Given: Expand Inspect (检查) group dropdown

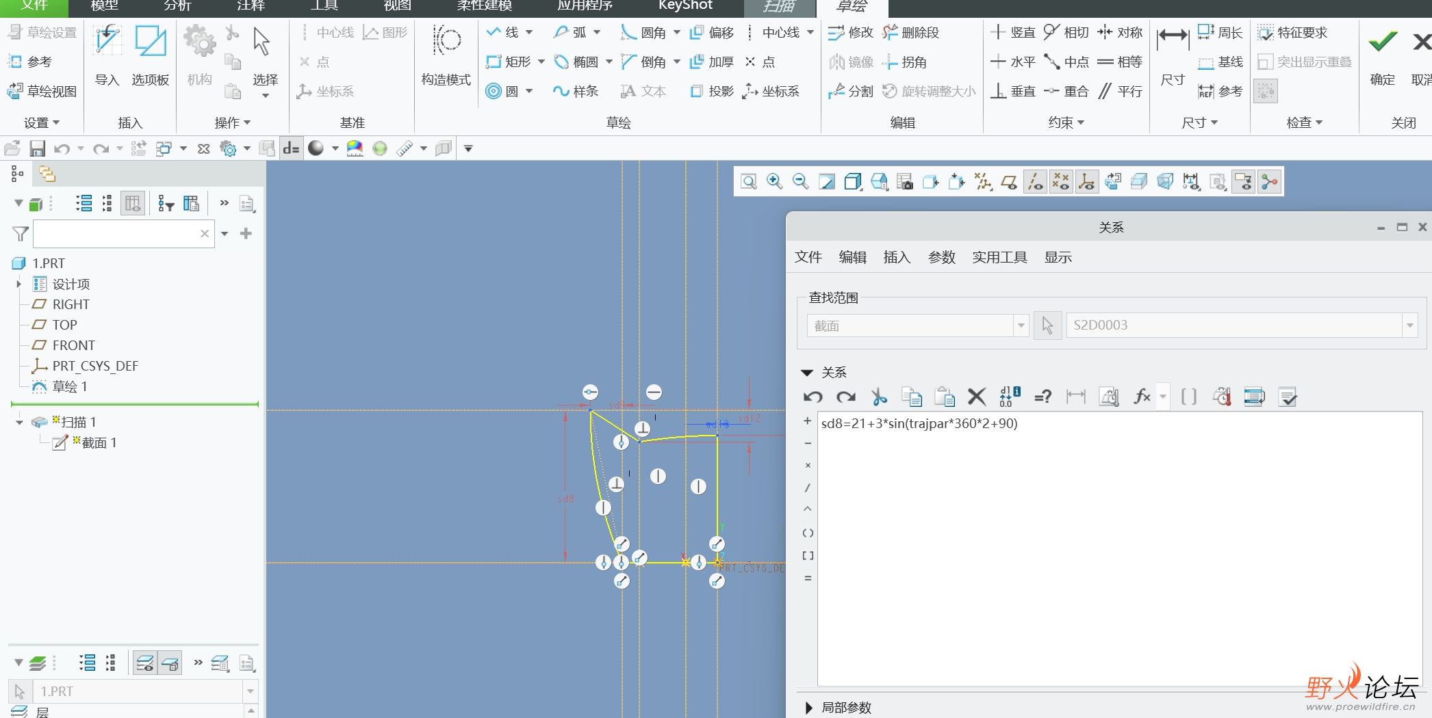Looking at the screenshot, I should [1305, 122].
